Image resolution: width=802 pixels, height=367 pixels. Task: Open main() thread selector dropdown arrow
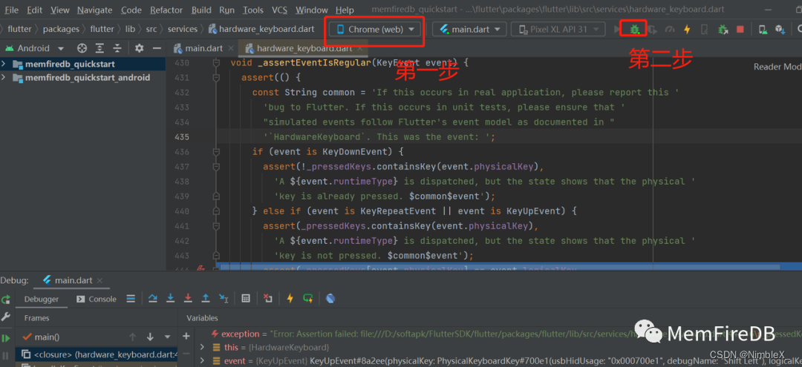[x=167, y=337]
